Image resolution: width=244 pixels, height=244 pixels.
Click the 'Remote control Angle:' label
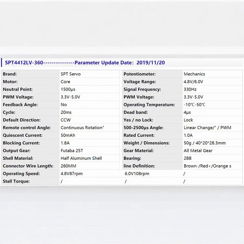pyautogui.click(x=27, y=128)
